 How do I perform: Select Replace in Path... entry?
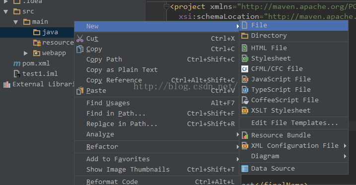click(x=157, y=124)
